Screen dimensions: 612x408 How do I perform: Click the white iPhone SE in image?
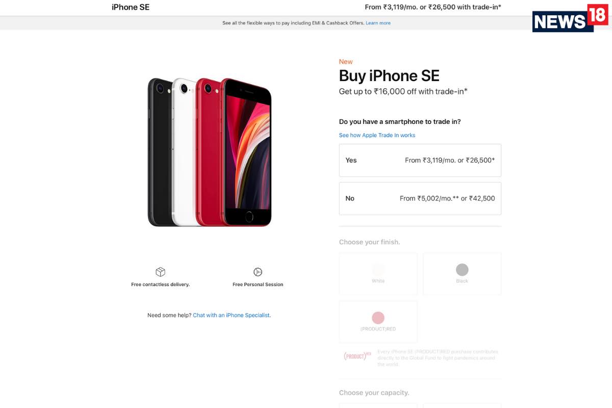[184, 152]
